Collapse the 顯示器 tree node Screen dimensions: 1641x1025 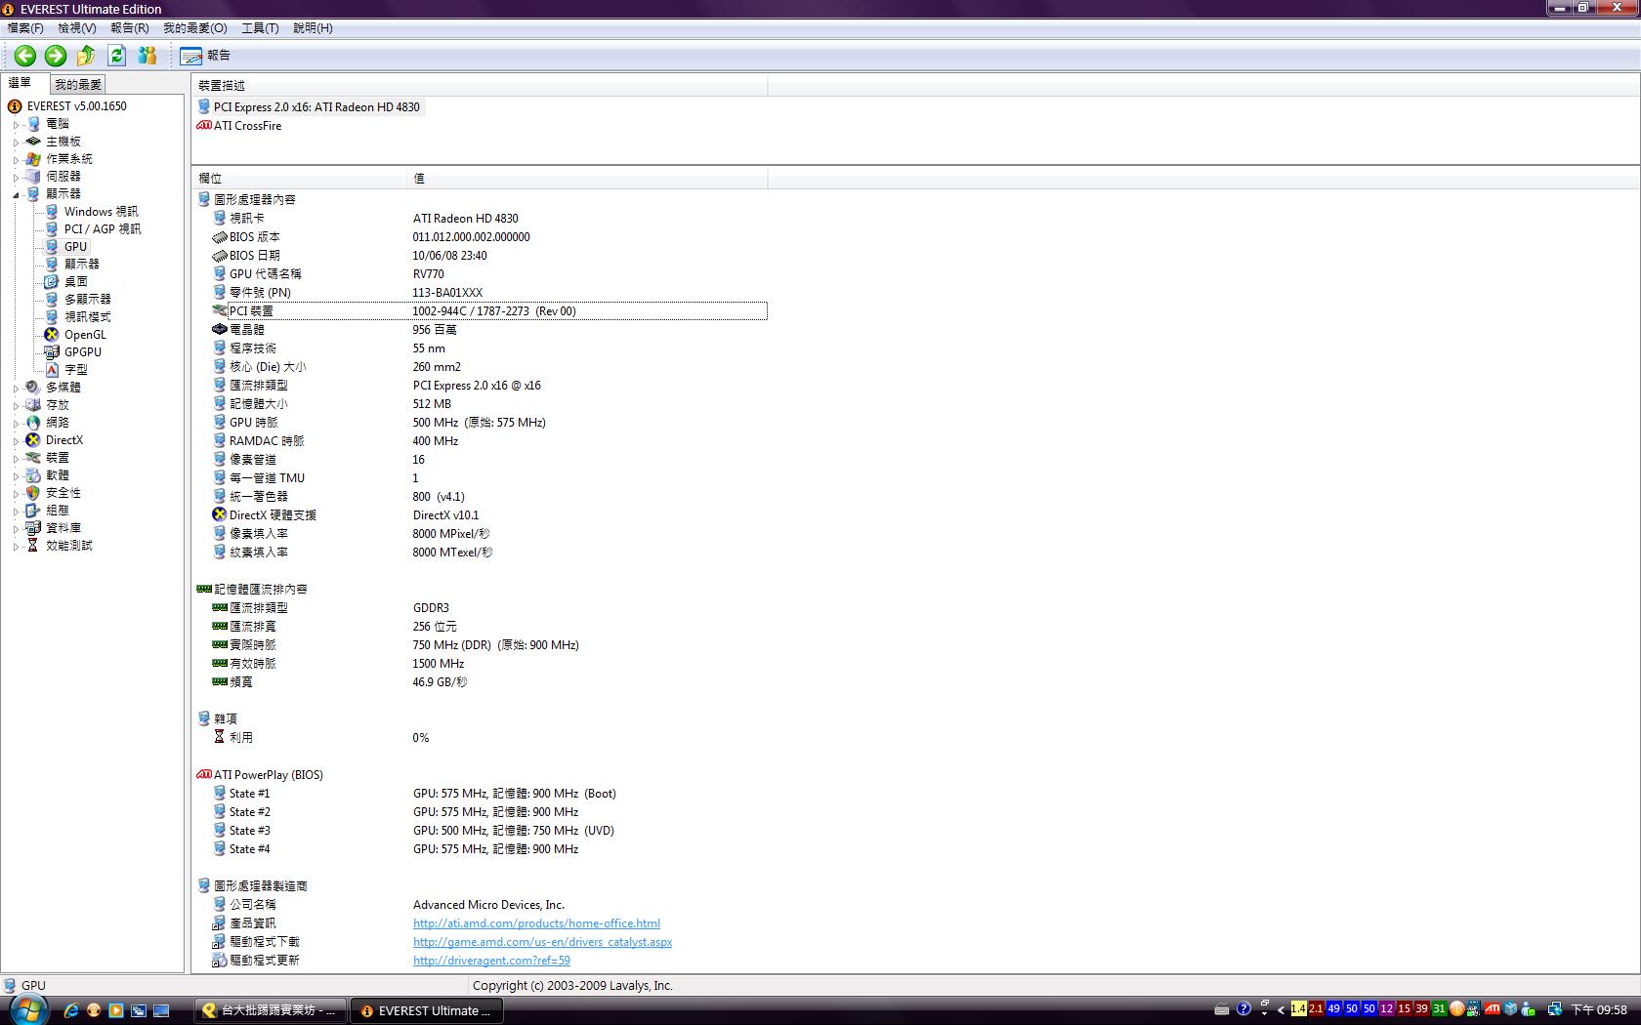pyautogui.click(x=17, y=194)
